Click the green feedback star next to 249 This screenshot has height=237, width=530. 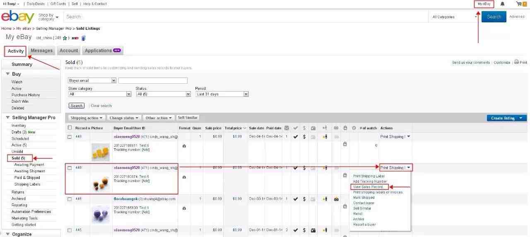(x=65, y=38)
